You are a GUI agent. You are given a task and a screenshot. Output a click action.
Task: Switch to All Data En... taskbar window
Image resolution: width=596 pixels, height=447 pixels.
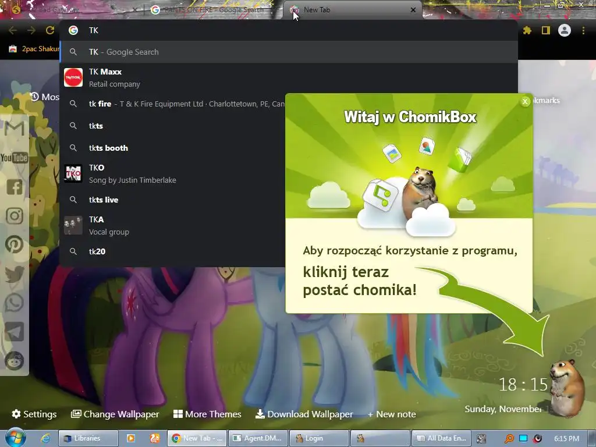pyautogui.click(x=442, y=438)
